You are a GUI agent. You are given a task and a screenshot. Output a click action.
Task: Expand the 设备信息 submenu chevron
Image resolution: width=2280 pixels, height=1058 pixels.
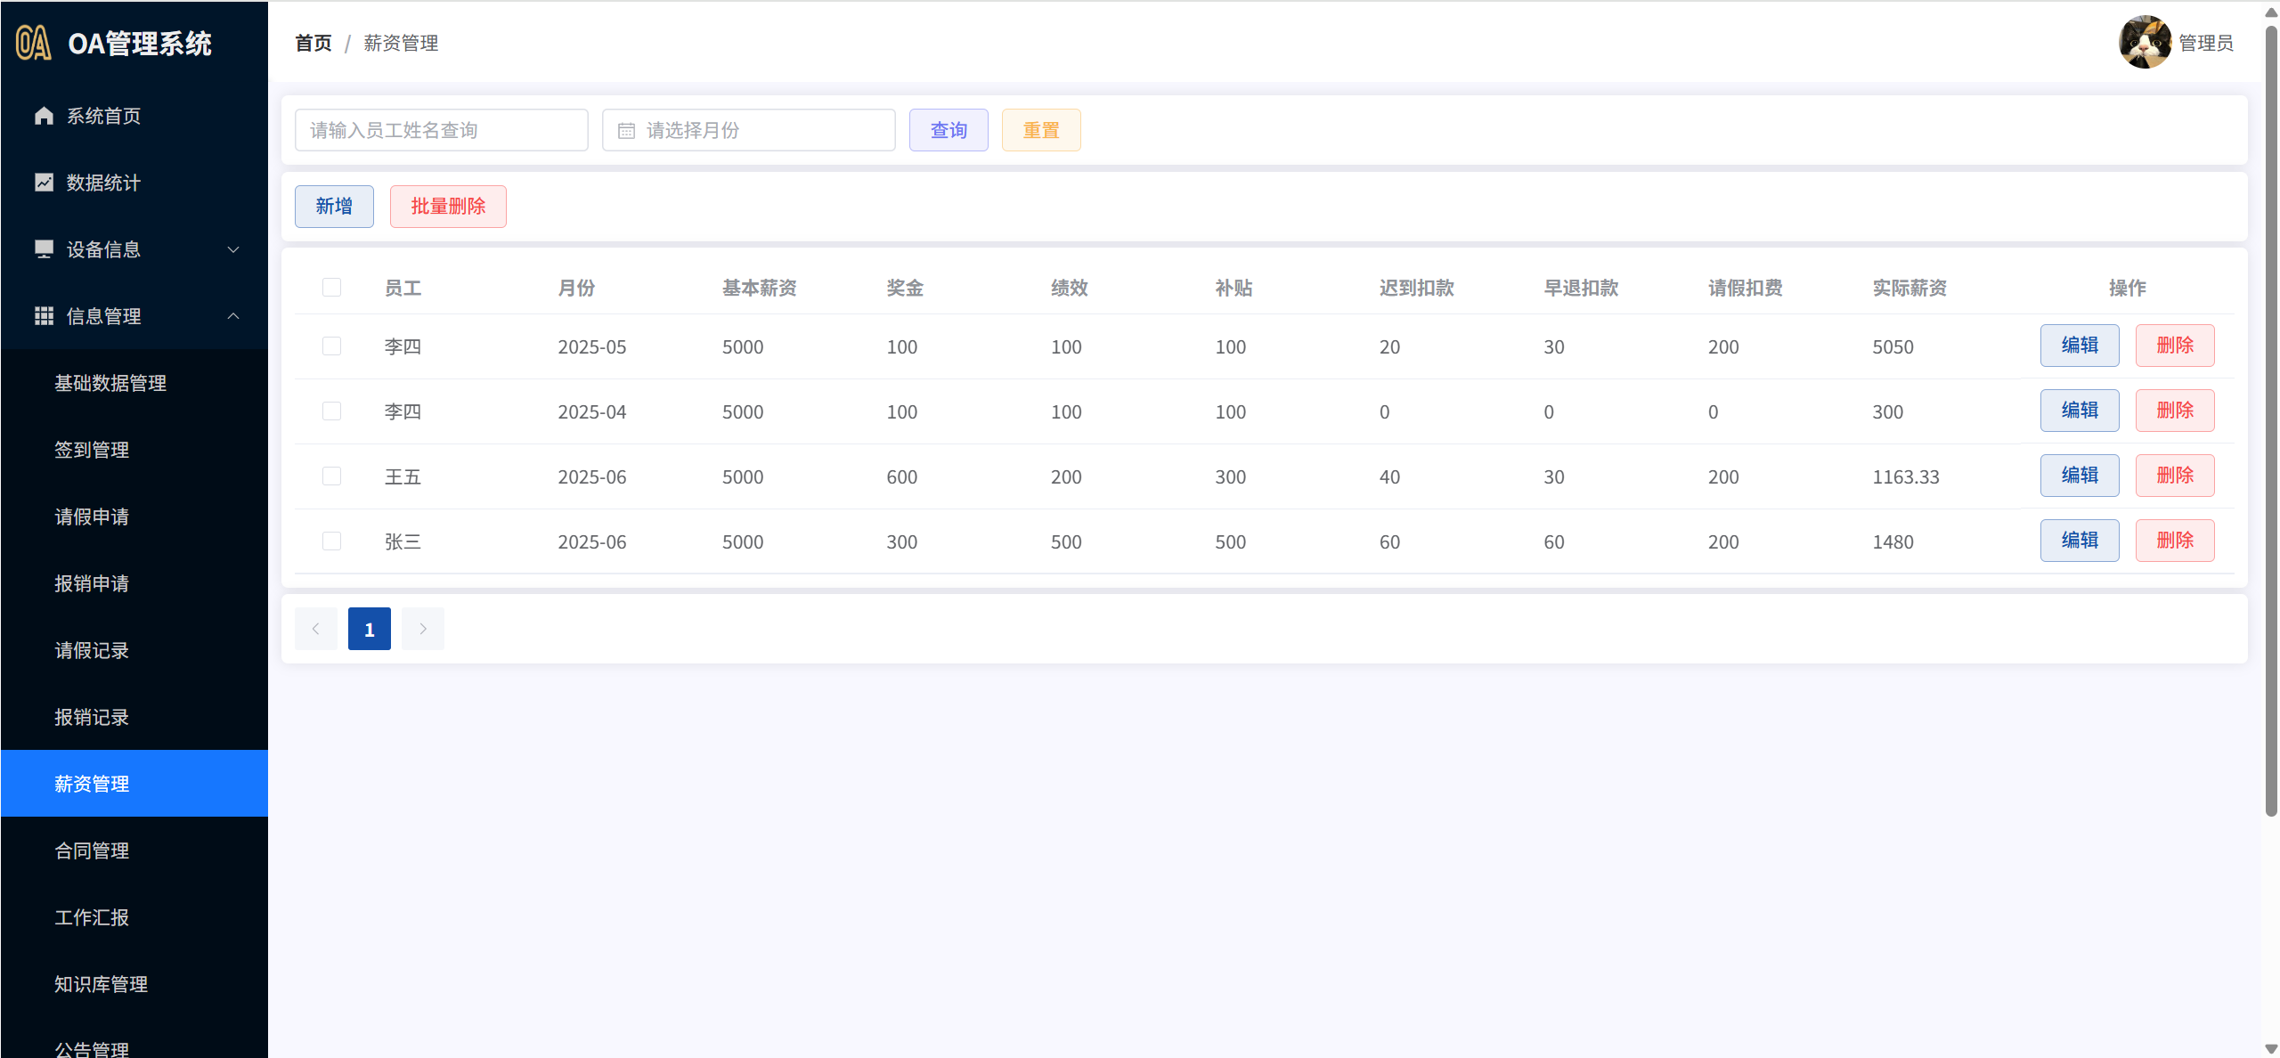pos(233,249)
